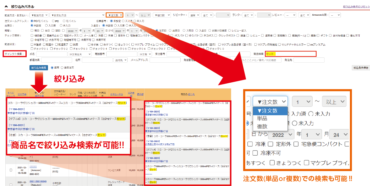
Task: Select the 過去注文 radio next to search button
Action: 62,68
